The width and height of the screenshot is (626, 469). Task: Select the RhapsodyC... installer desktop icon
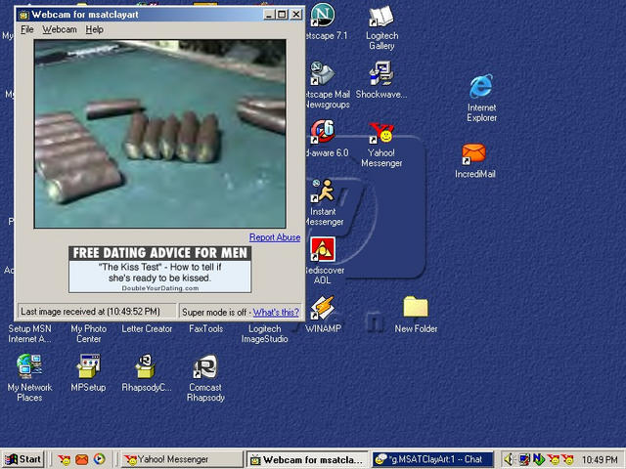pos(147,366)
